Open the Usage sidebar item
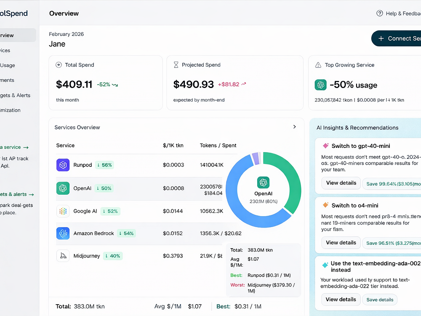Viewport: 421px width, 316px height. point(8,65)
